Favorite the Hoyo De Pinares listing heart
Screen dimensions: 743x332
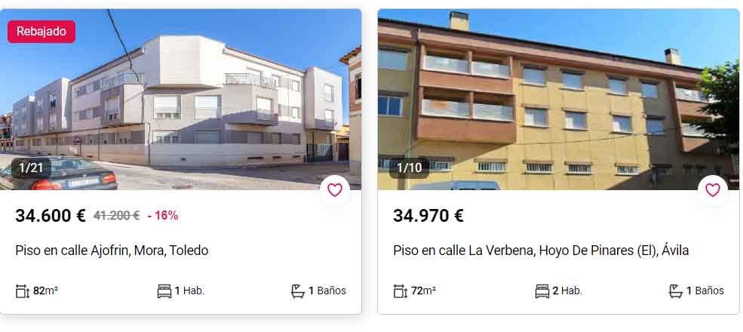[713, 190]
